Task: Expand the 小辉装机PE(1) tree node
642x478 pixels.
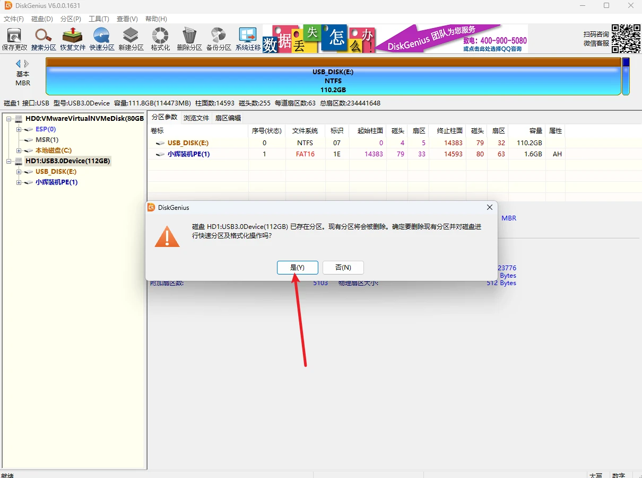Action: tap(19, 182)
